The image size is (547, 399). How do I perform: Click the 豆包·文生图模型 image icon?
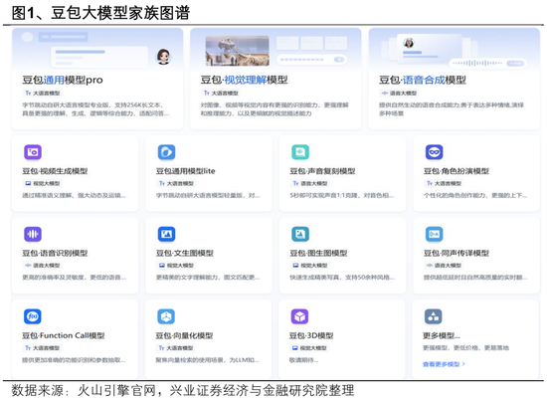point(166,234)
